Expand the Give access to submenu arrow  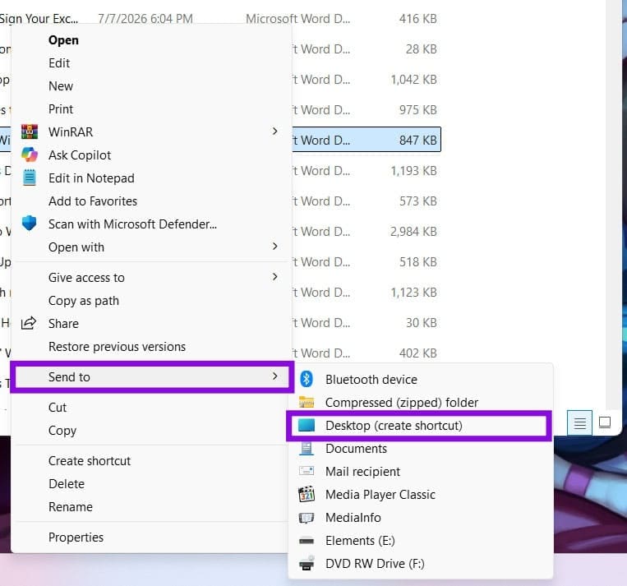point(274,277)
